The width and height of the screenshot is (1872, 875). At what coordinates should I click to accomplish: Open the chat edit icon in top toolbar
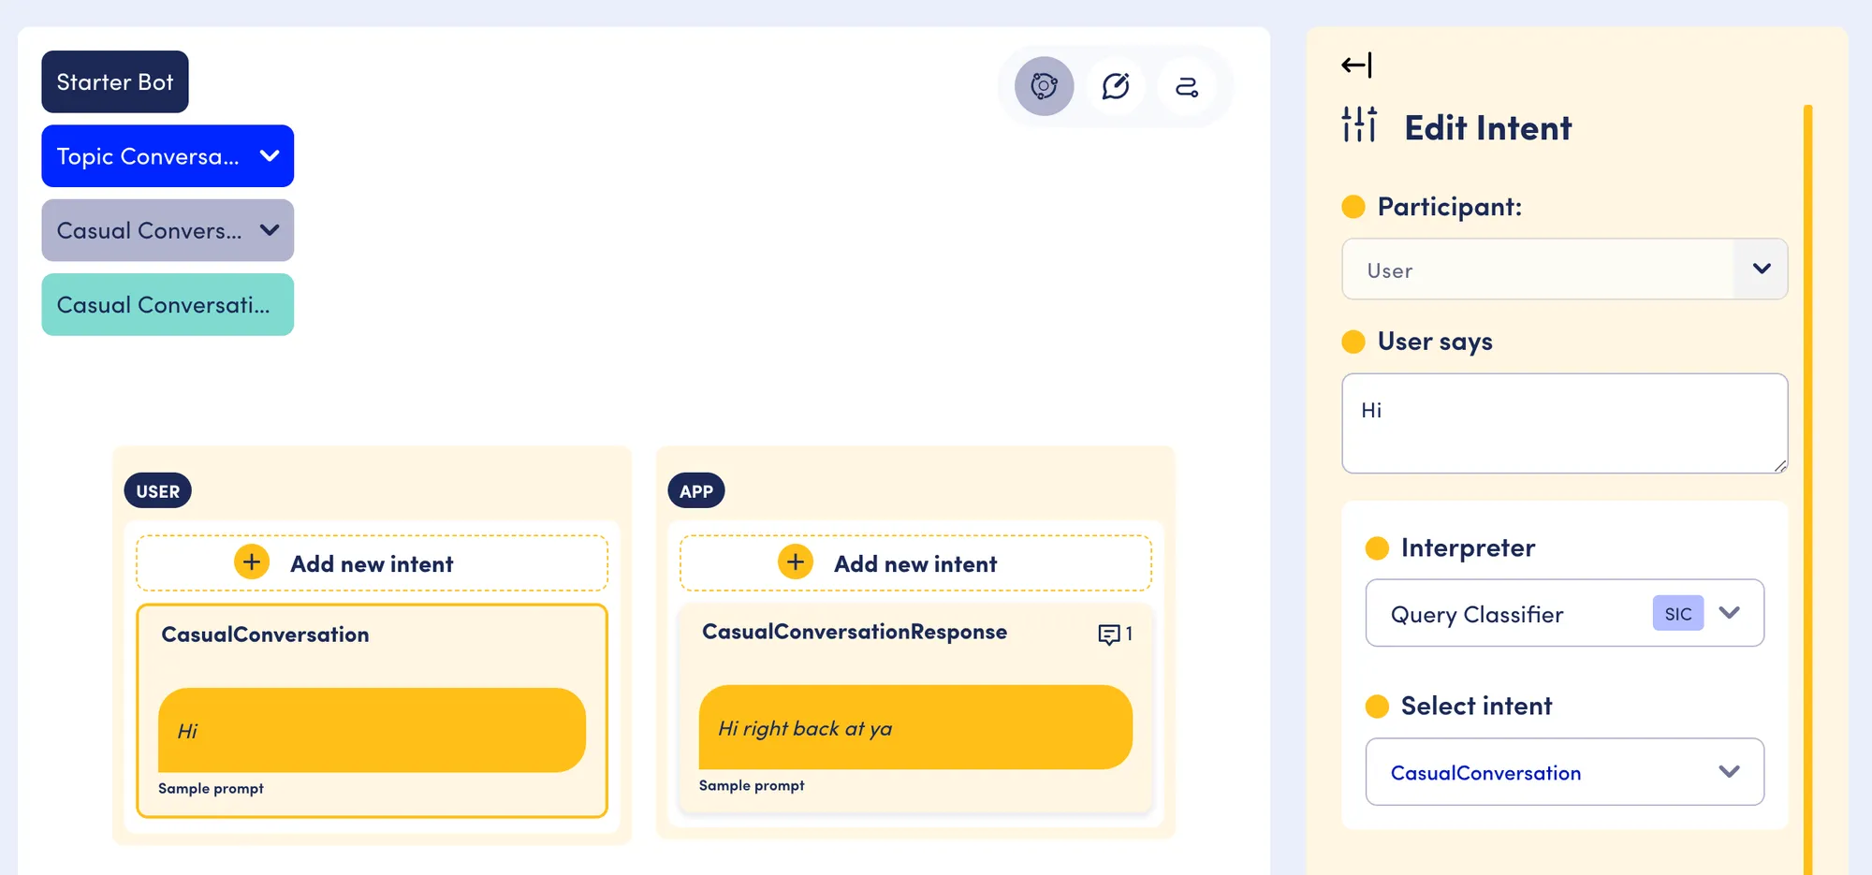pyautogui.click(x=1115, y=86)
